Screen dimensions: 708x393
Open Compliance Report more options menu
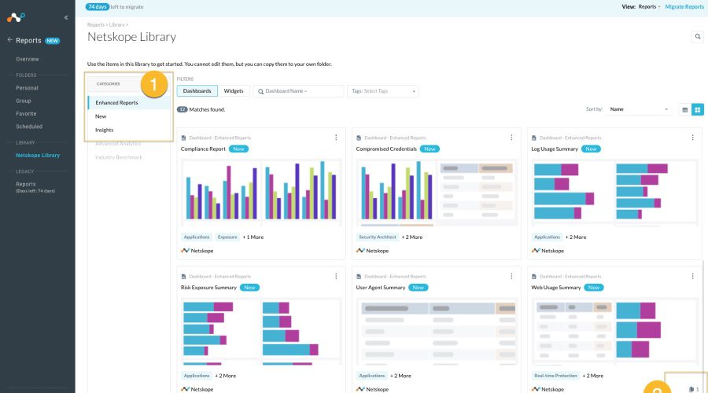pyautogui.click(x=336, y=138)
